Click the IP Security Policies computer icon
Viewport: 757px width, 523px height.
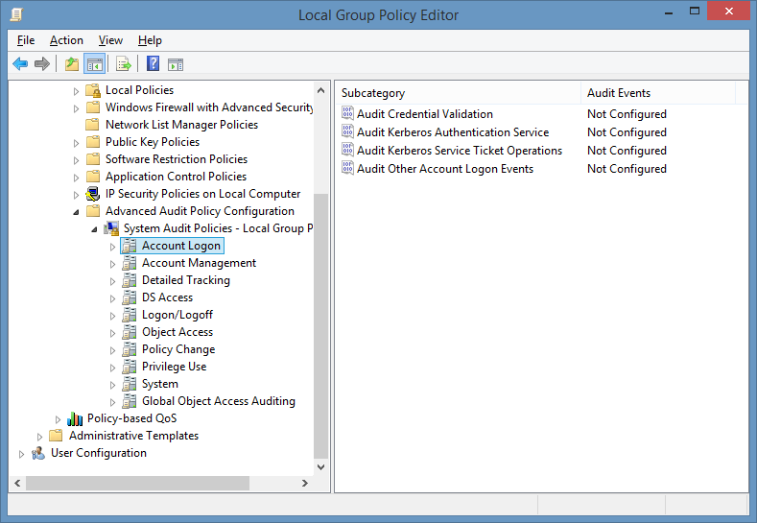93,194
